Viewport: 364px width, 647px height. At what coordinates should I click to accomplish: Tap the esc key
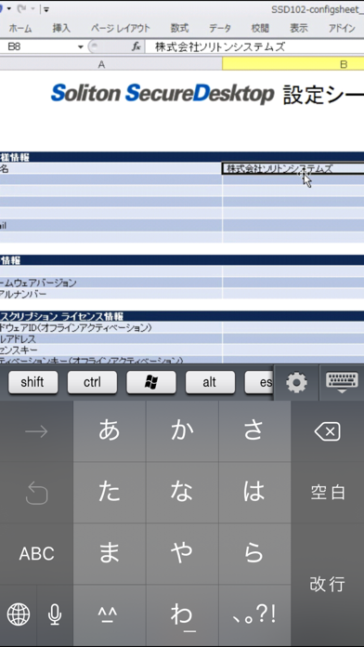click(x=259, y=382)
